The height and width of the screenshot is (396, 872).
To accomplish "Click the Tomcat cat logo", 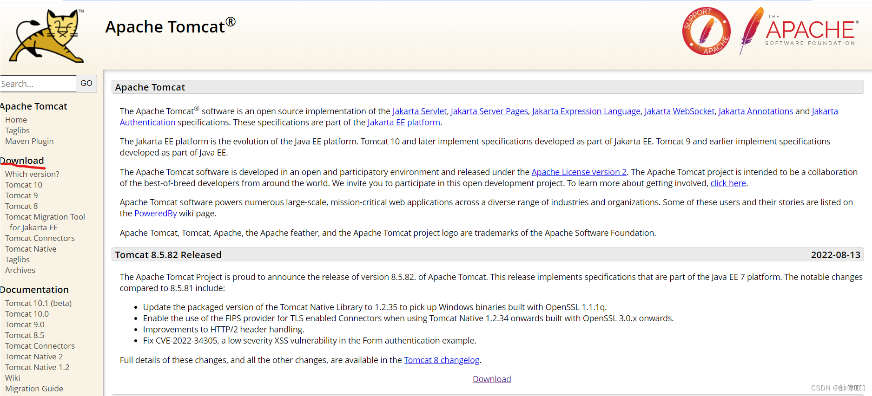I will [x=46, y=36].
